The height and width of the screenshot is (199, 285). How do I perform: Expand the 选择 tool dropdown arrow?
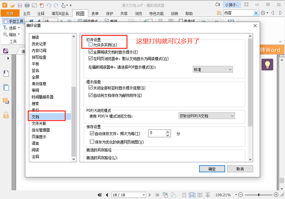click(19, 28)
